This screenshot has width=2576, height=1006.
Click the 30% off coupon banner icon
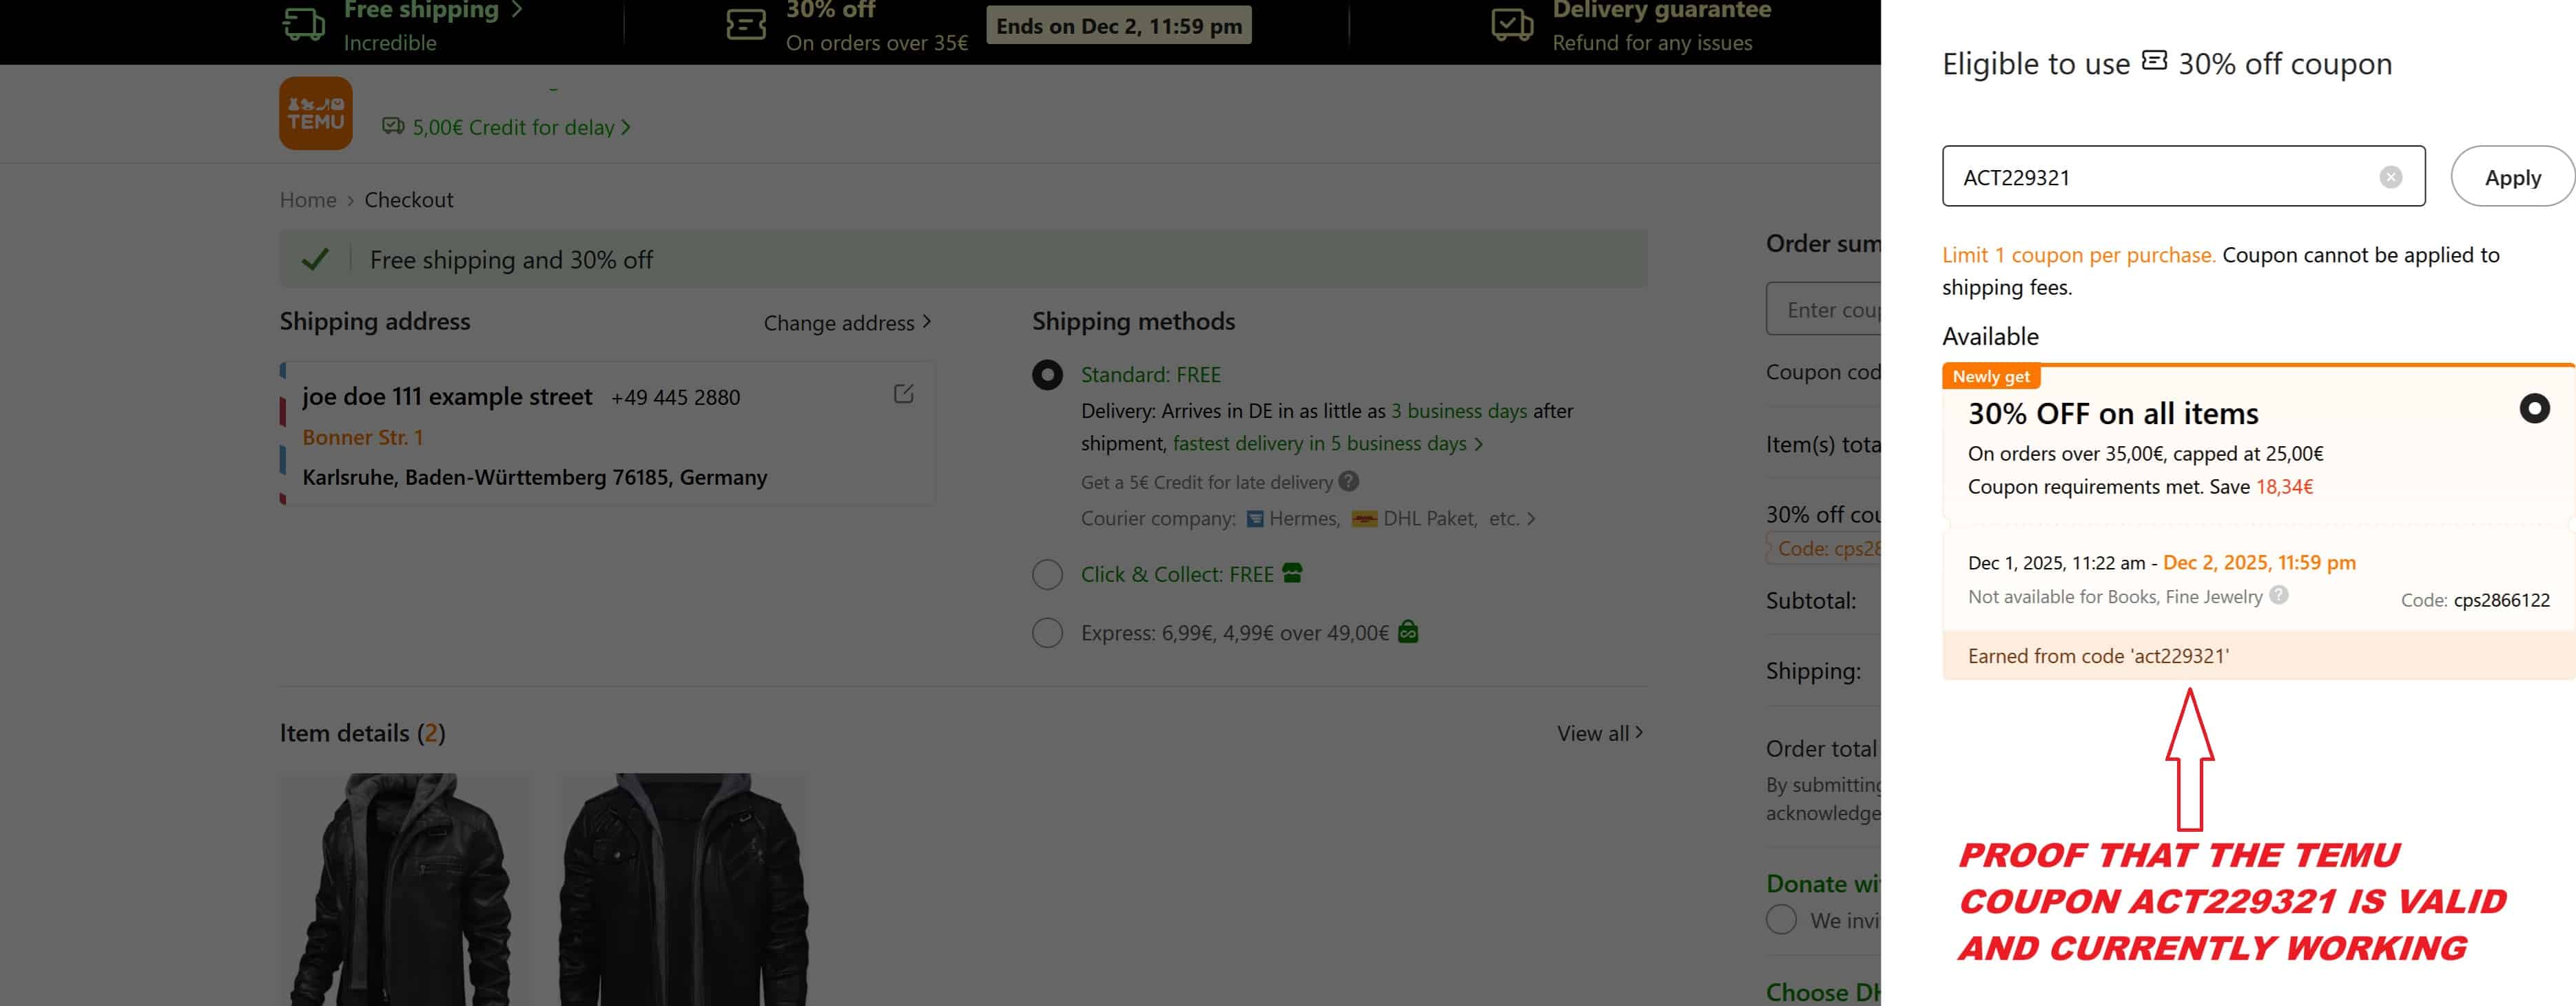(745, 24)
